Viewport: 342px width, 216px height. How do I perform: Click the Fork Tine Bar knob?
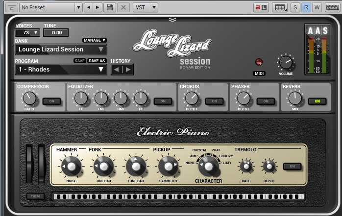click(x=103, y=167)
